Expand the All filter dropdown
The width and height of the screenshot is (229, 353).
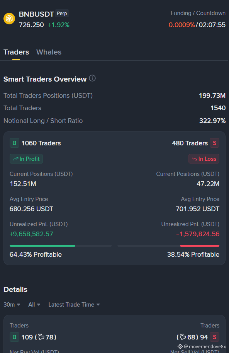[34, 305]
